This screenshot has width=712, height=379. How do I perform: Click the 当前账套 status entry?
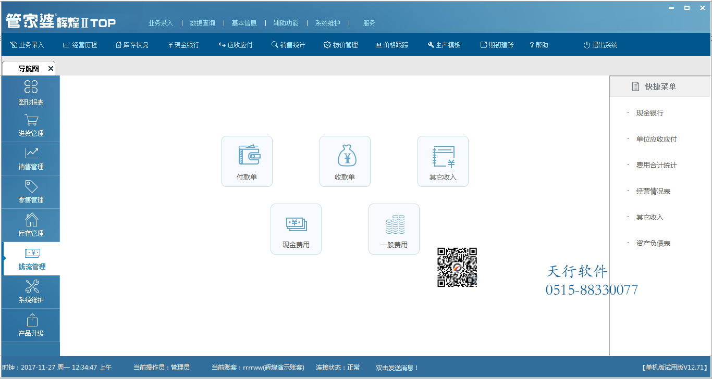258,368
